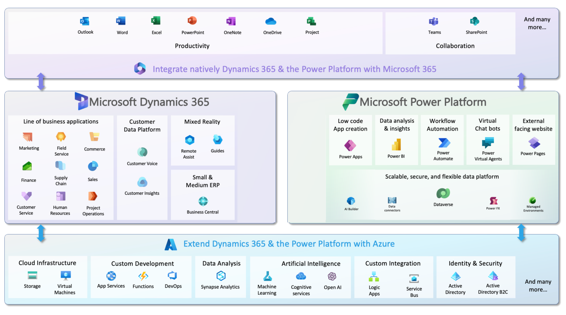Click the "Productivity" label
Image resolution: width=566 pixels, height=315 pixels.
(x=192, y=46)
